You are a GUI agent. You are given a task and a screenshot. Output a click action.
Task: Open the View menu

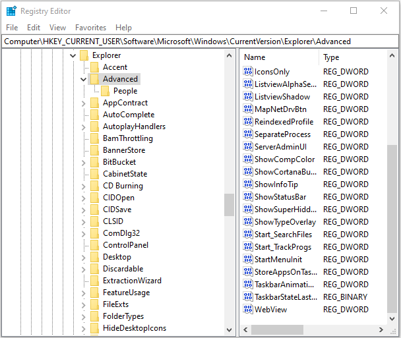point(57,28)
